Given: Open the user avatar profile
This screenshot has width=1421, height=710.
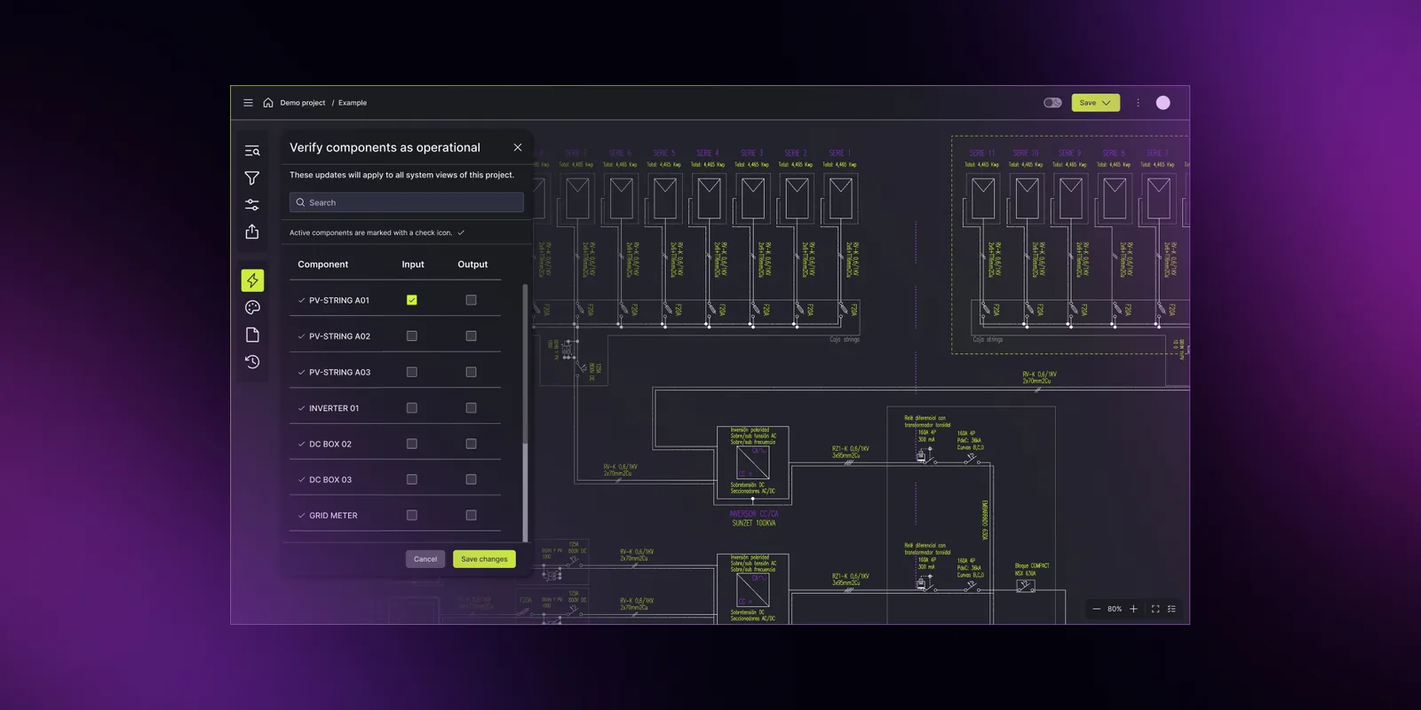Looking at the screenshot, I should (1163, 103).
